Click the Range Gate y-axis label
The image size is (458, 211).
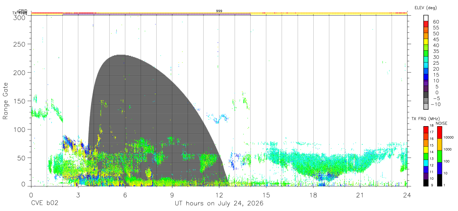tap(6, 101)
